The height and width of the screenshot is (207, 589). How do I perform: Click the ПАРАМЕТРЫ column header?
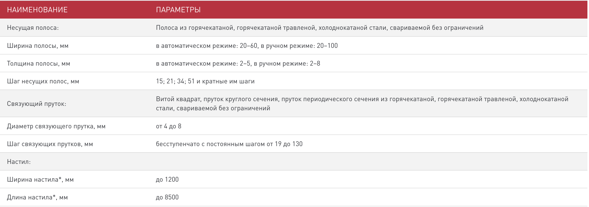click(178, 10)
